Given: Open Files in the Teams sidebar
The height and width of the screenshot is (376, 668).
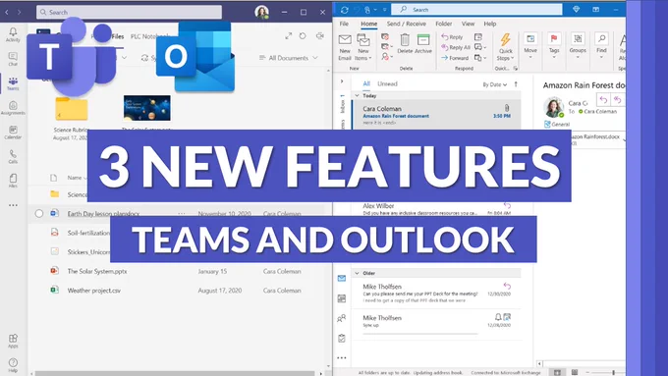Looking at the screenshot, I should [x=13, y=181].
